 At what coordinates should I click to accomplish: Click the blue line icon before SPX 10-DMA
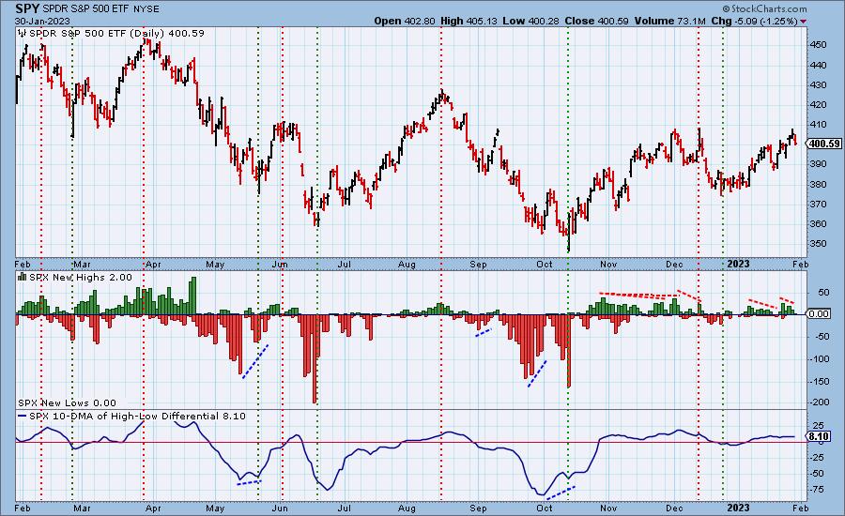[23, 416]
